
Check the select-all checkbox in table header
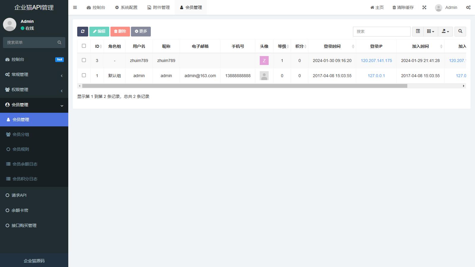coord(84,46)
